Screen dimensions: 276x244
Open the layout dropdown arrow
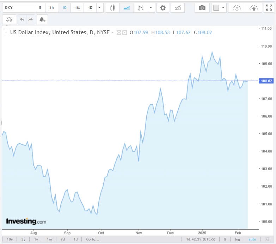coord(223,8)
